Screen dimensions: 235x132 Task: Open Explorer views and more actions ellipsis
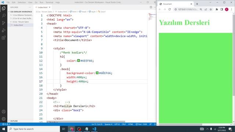point(30,7)
